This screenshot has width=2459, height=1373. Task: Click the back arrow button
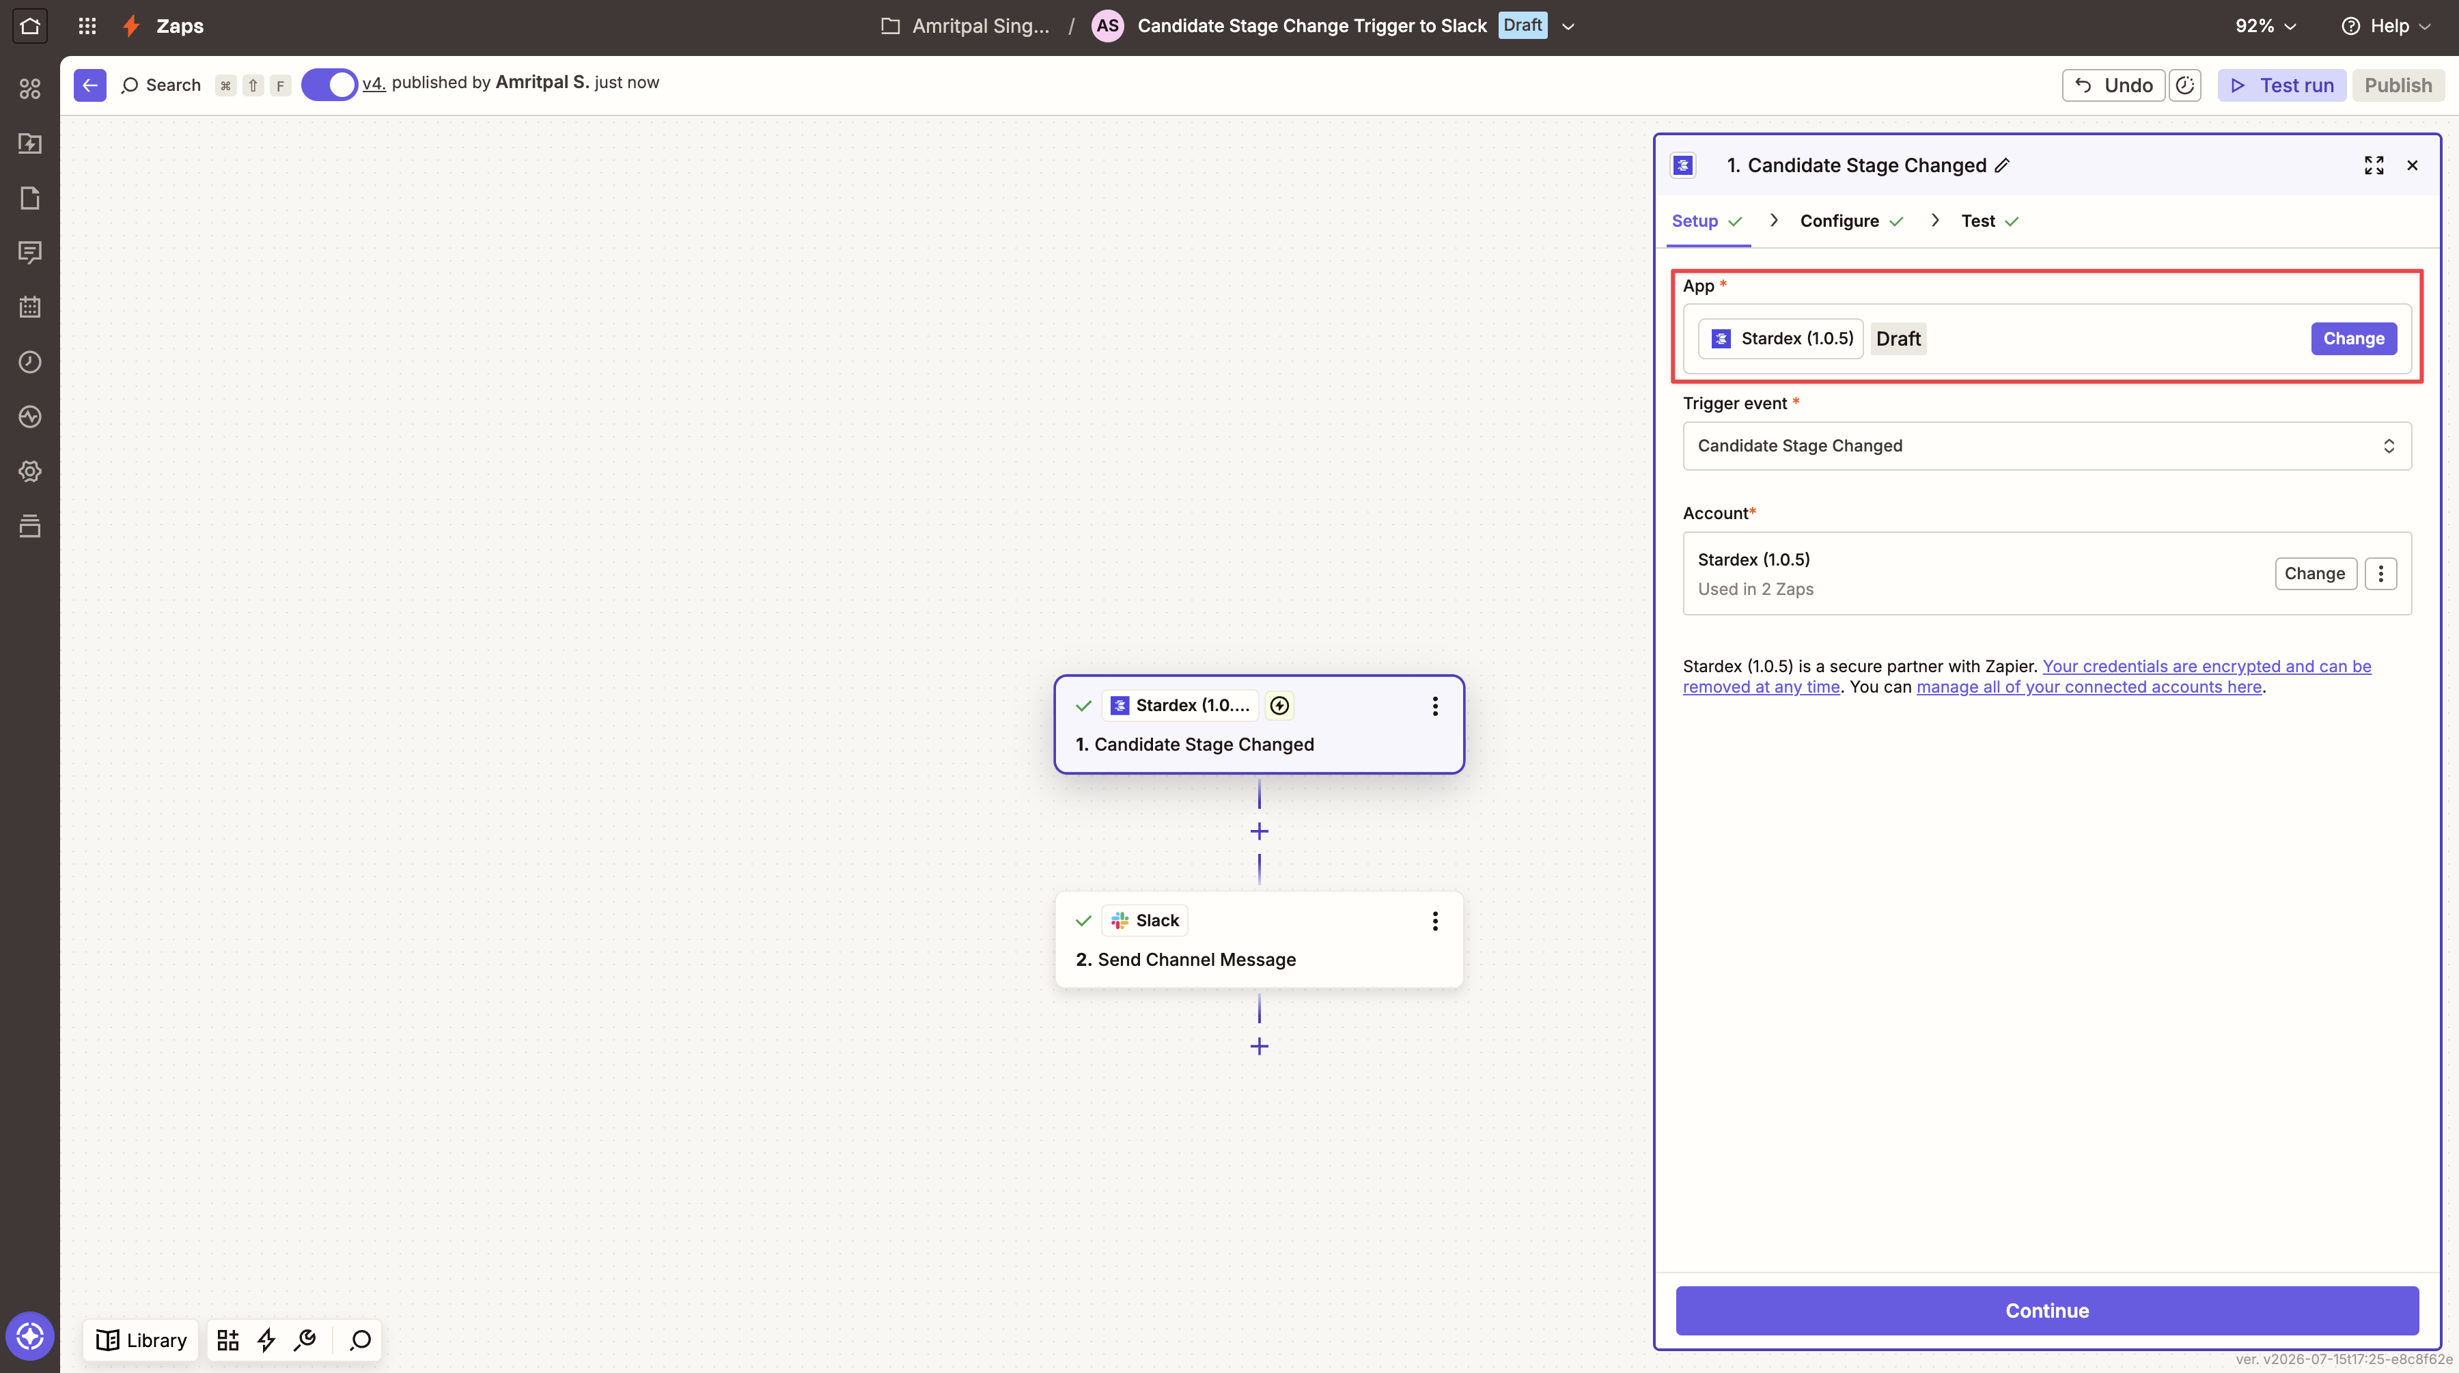tap(89, 85)
